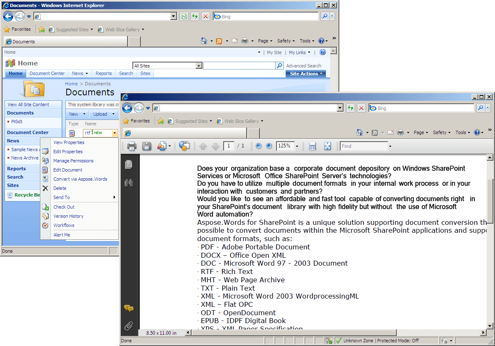Open the search binoculars panel in PDF sidebar
This screenshot has width=495, height=346.
tap(129, 182)
